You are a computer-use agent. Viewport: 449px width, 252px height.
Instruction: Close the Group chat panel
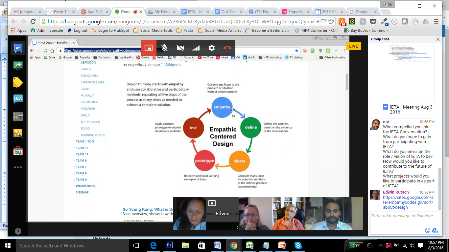438,39
